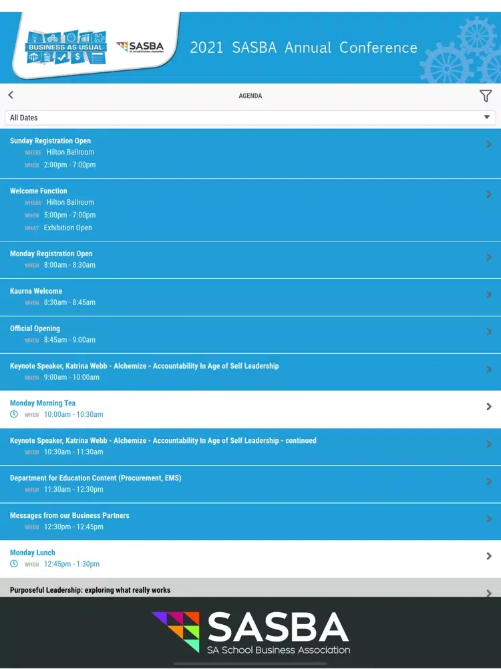Viewport: 501px width, 669px height.
Task: Open the All Dates dropdown
Action: tap(250, 118)
